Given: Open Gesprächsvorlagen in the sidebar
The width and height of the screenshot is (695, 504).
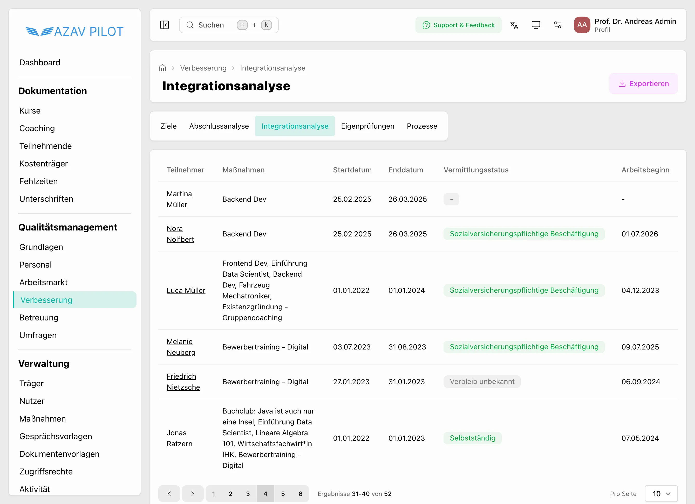Looking at the screenshot, I should (x=56, y=436).
